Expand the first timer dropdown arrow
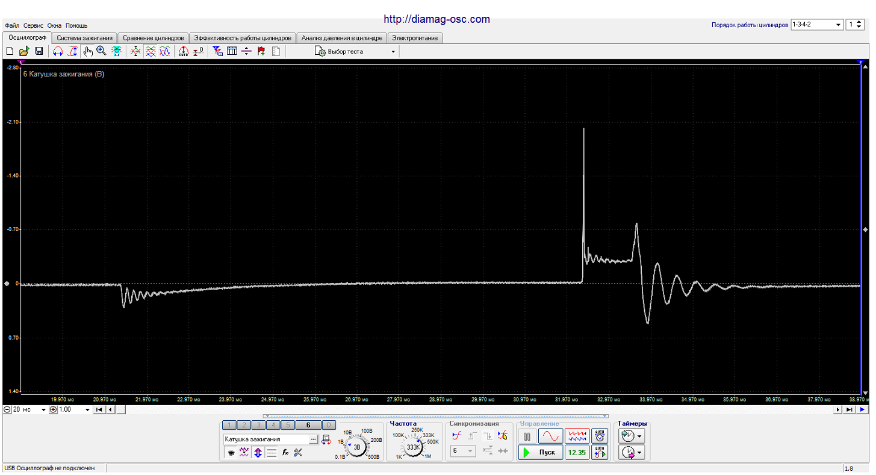 [640, 436]
